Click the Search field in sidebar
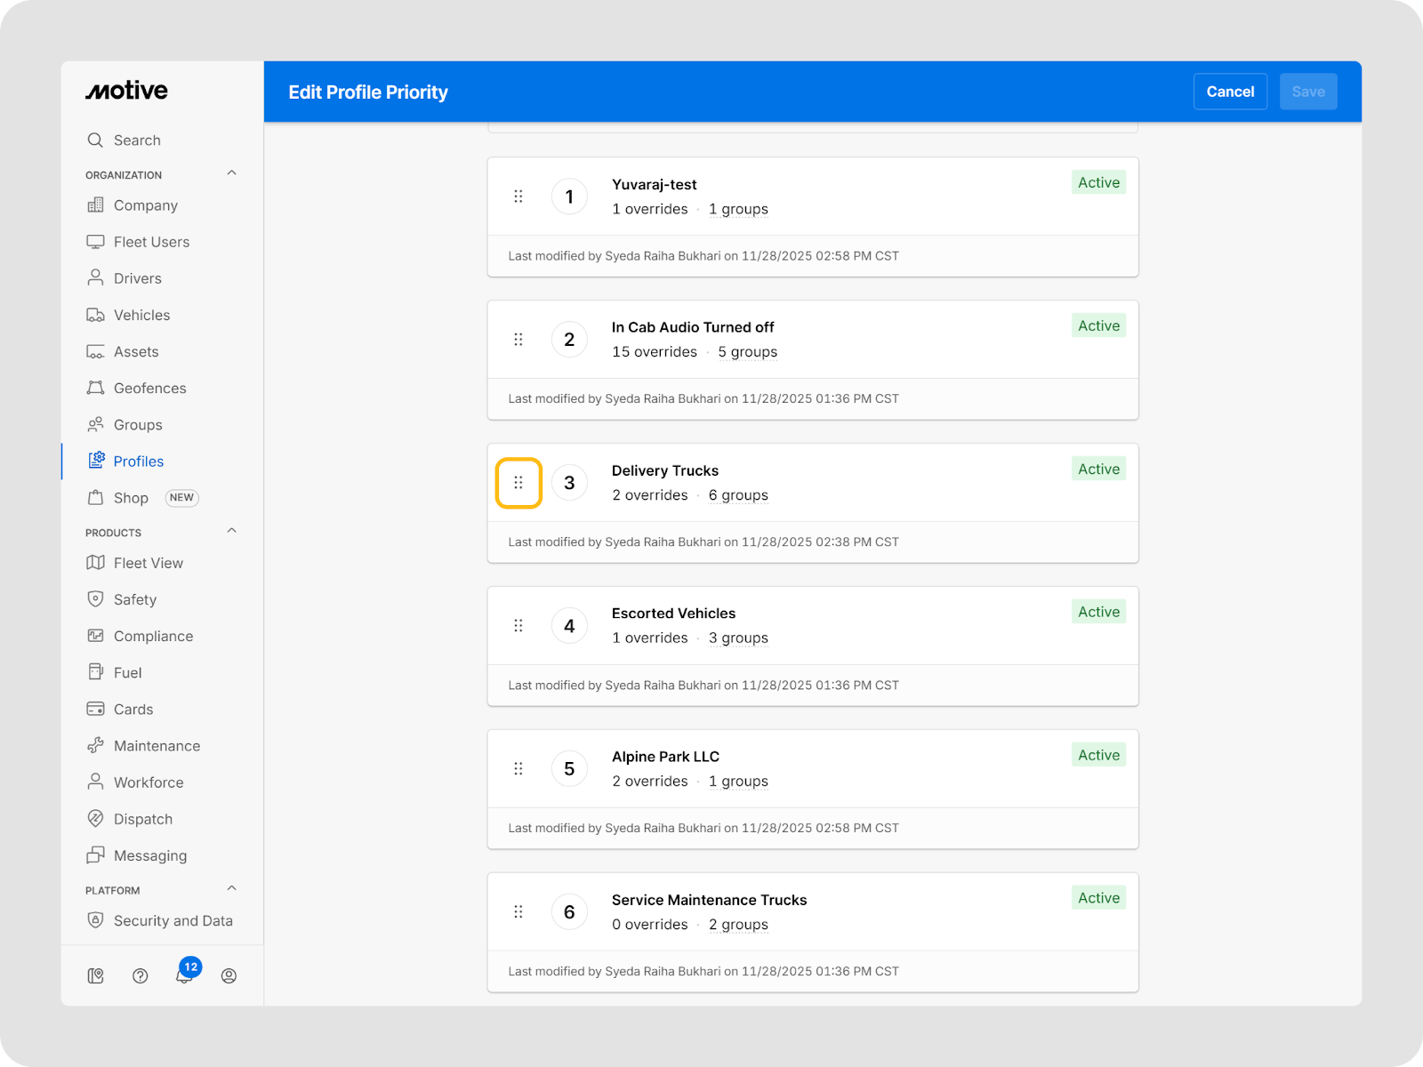Screen dimensions: 1423x1067 pyautogui.click(x=137, y=140)
